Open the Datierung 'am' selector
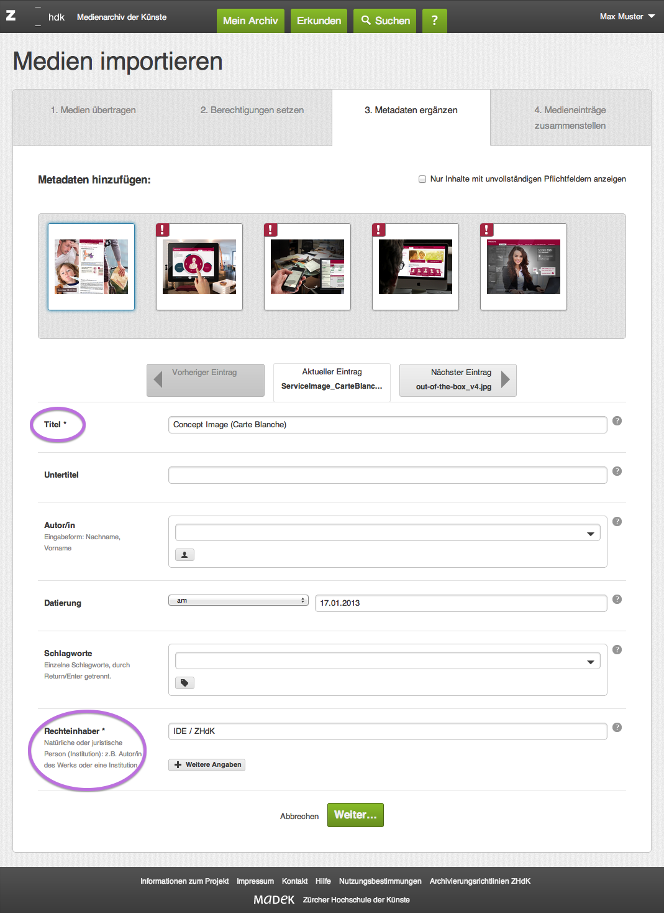This screenshot has width=664, height=913. tap(239, 601)
